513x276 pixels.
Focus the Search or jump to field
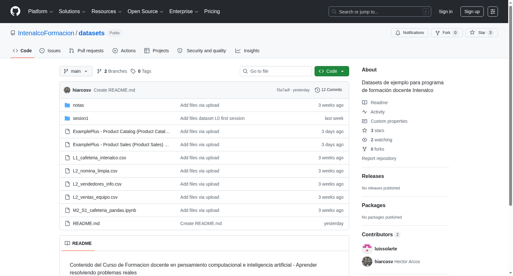pyautogui.click(x=380, y=12)
